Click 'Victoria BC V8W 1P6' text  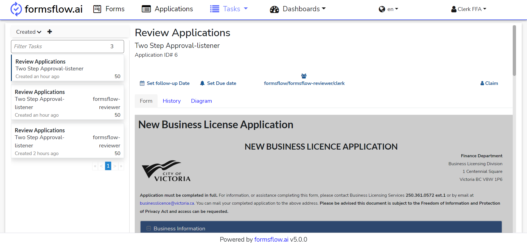(481, 179)
